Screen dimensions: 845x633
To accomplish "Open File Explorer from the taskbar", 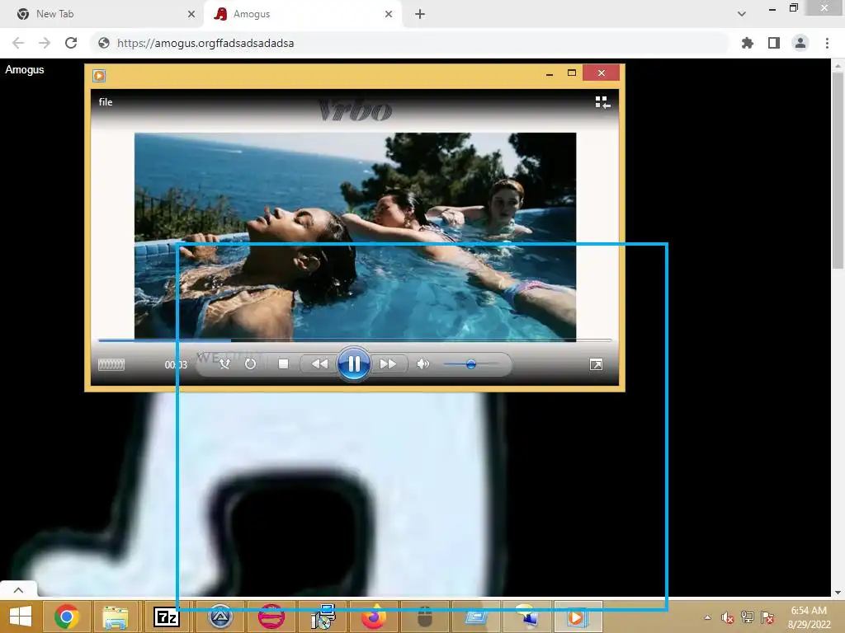I will click(116, 617).
